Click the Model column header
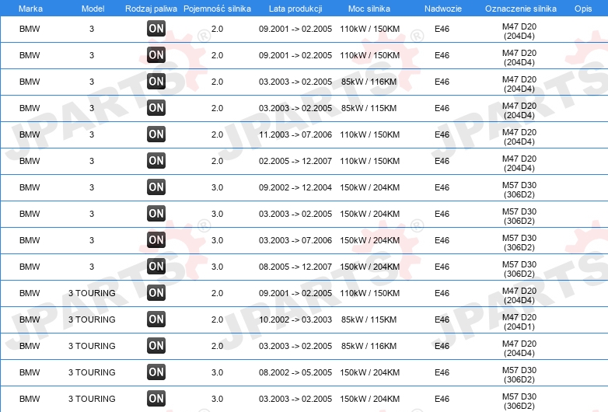 click(x=93, y=9)
